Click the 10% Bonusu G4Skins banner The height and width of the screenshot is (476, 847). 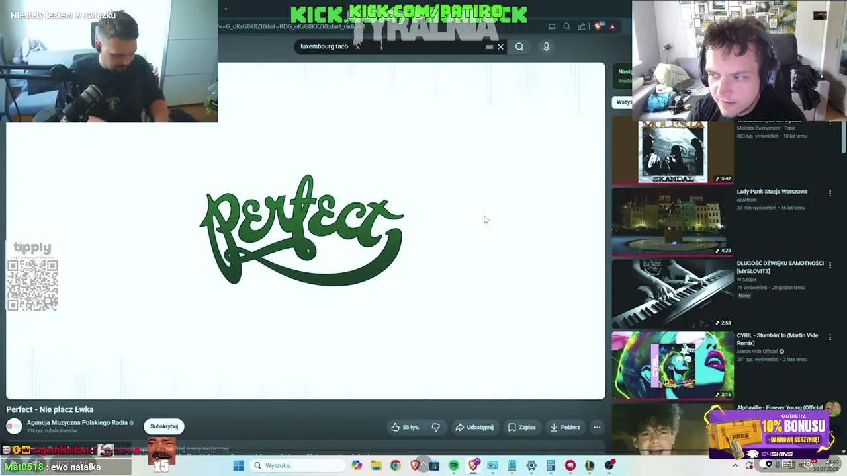coord(771,433)
